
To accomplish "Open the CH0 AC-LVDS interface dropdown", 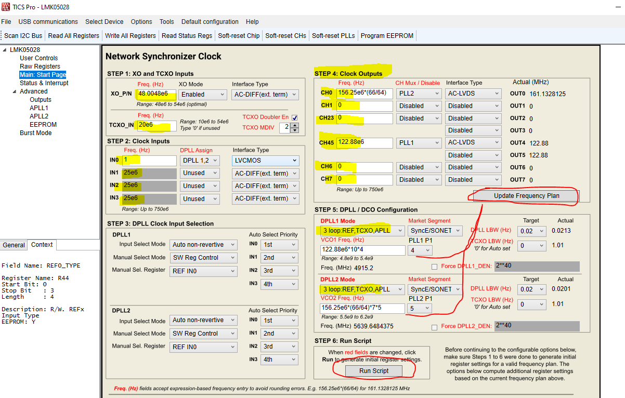I will point(473,94).
